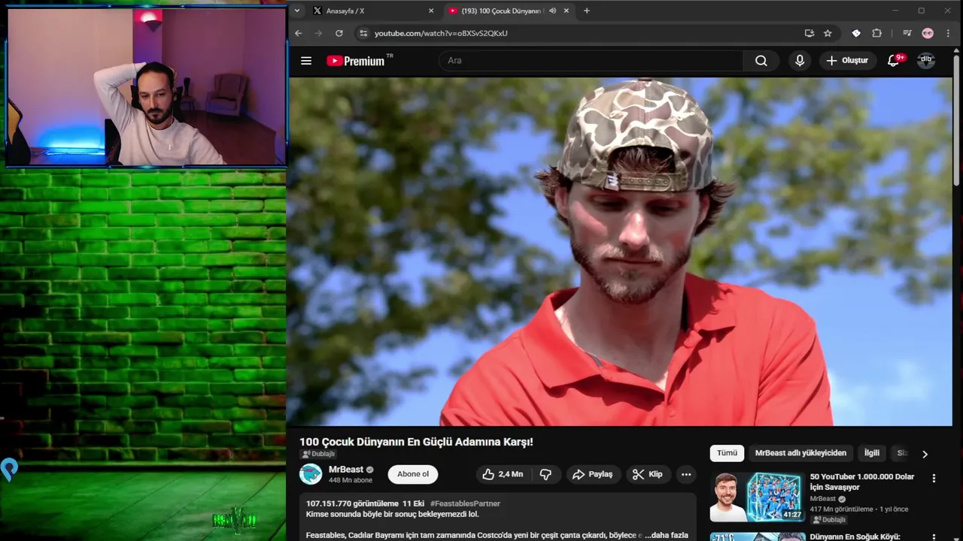Open options menu for Dünyanın En Soğuk Köyü
Image resolution: width=963 pixels, height=541 pixels.
pos(934,537)
